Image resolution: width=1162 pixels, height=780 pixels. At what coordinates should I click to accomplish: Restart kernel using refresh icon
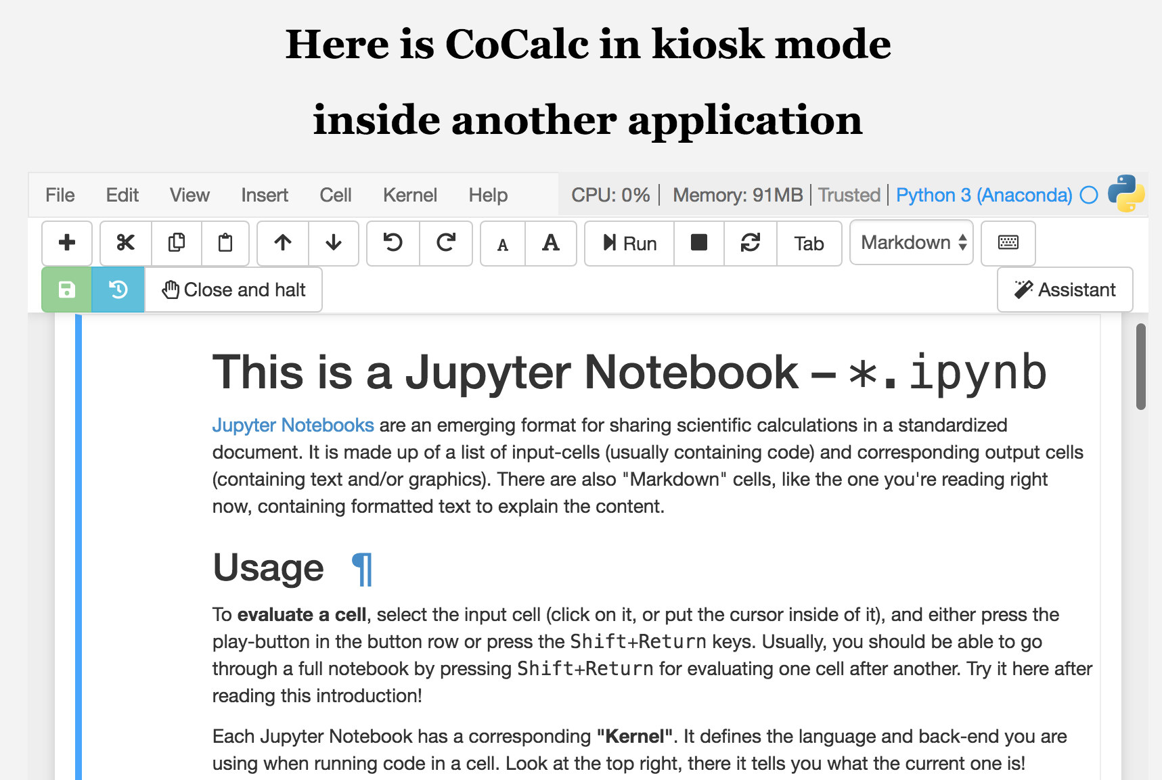point(751,243)
